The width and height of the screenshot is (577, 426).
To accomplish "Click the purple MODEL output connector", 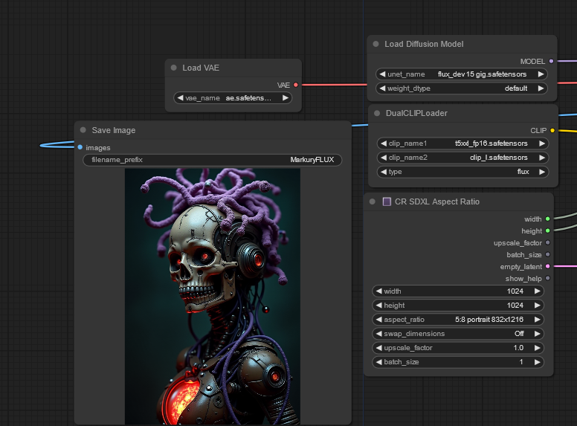I will (551, 61).
